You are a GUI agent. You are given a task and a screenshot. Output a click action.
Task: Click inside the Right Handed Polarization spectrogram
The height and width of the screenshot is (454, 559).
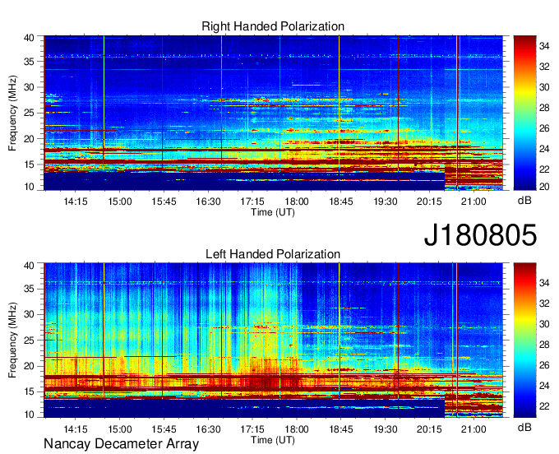273,113
